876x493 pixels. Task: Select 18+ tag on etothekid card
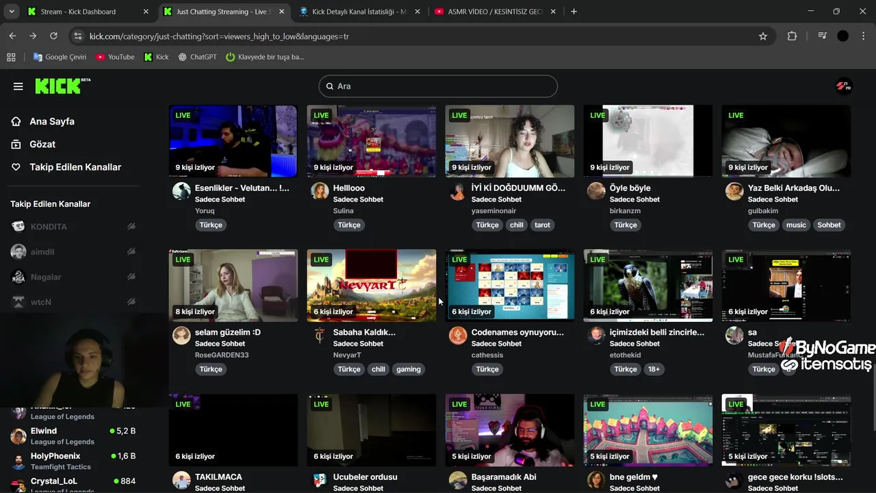click(654, 369)
